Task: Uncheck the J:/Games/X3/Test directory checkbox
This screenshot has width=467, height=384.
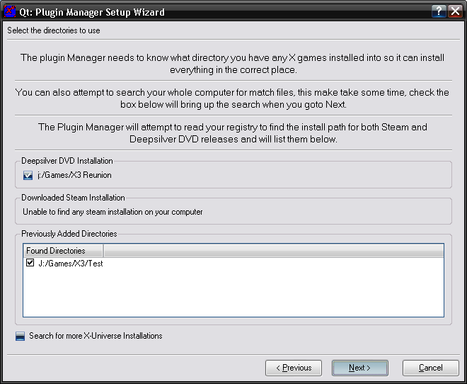Action: tap(30, 263)
